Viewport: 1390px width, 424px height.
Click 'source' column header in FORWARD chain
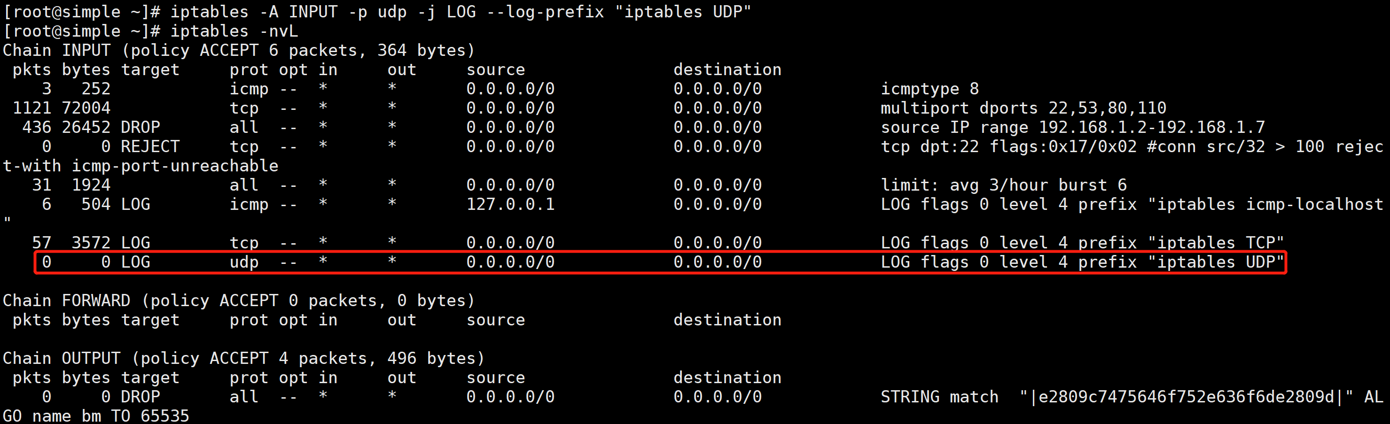pyautogui.click(x=496, y=320)
